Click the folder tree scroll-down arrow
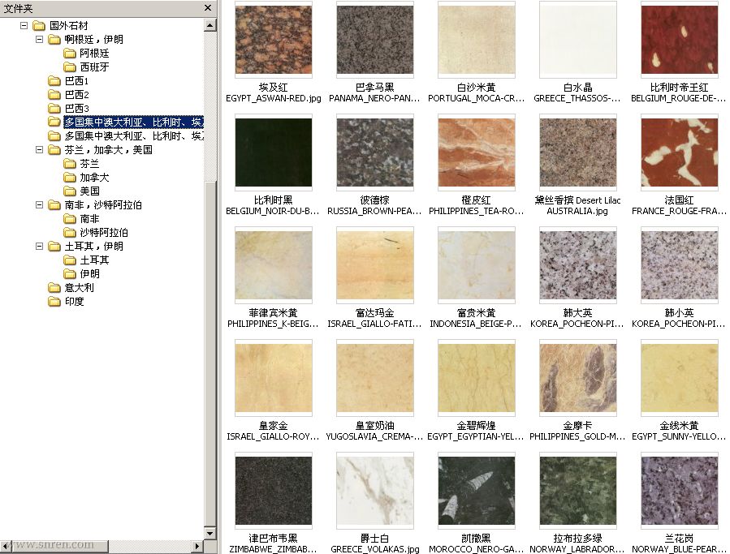 210,534
